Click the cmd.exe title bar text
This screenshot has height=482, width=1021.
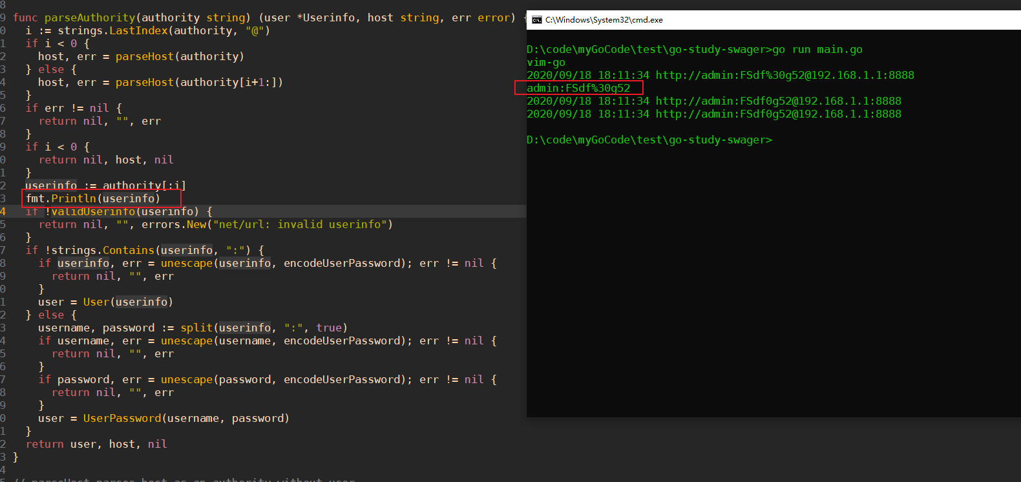click(604, 20)
